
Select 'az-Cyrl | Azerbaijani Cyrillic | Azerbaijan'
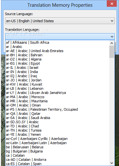(57, 139)
